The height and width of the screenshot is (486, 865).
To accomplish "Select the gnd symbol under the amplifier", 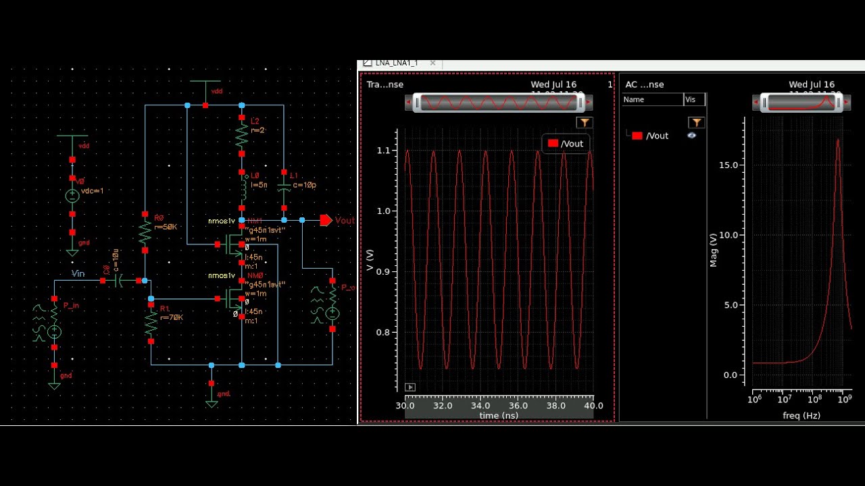I will point(212,397).
